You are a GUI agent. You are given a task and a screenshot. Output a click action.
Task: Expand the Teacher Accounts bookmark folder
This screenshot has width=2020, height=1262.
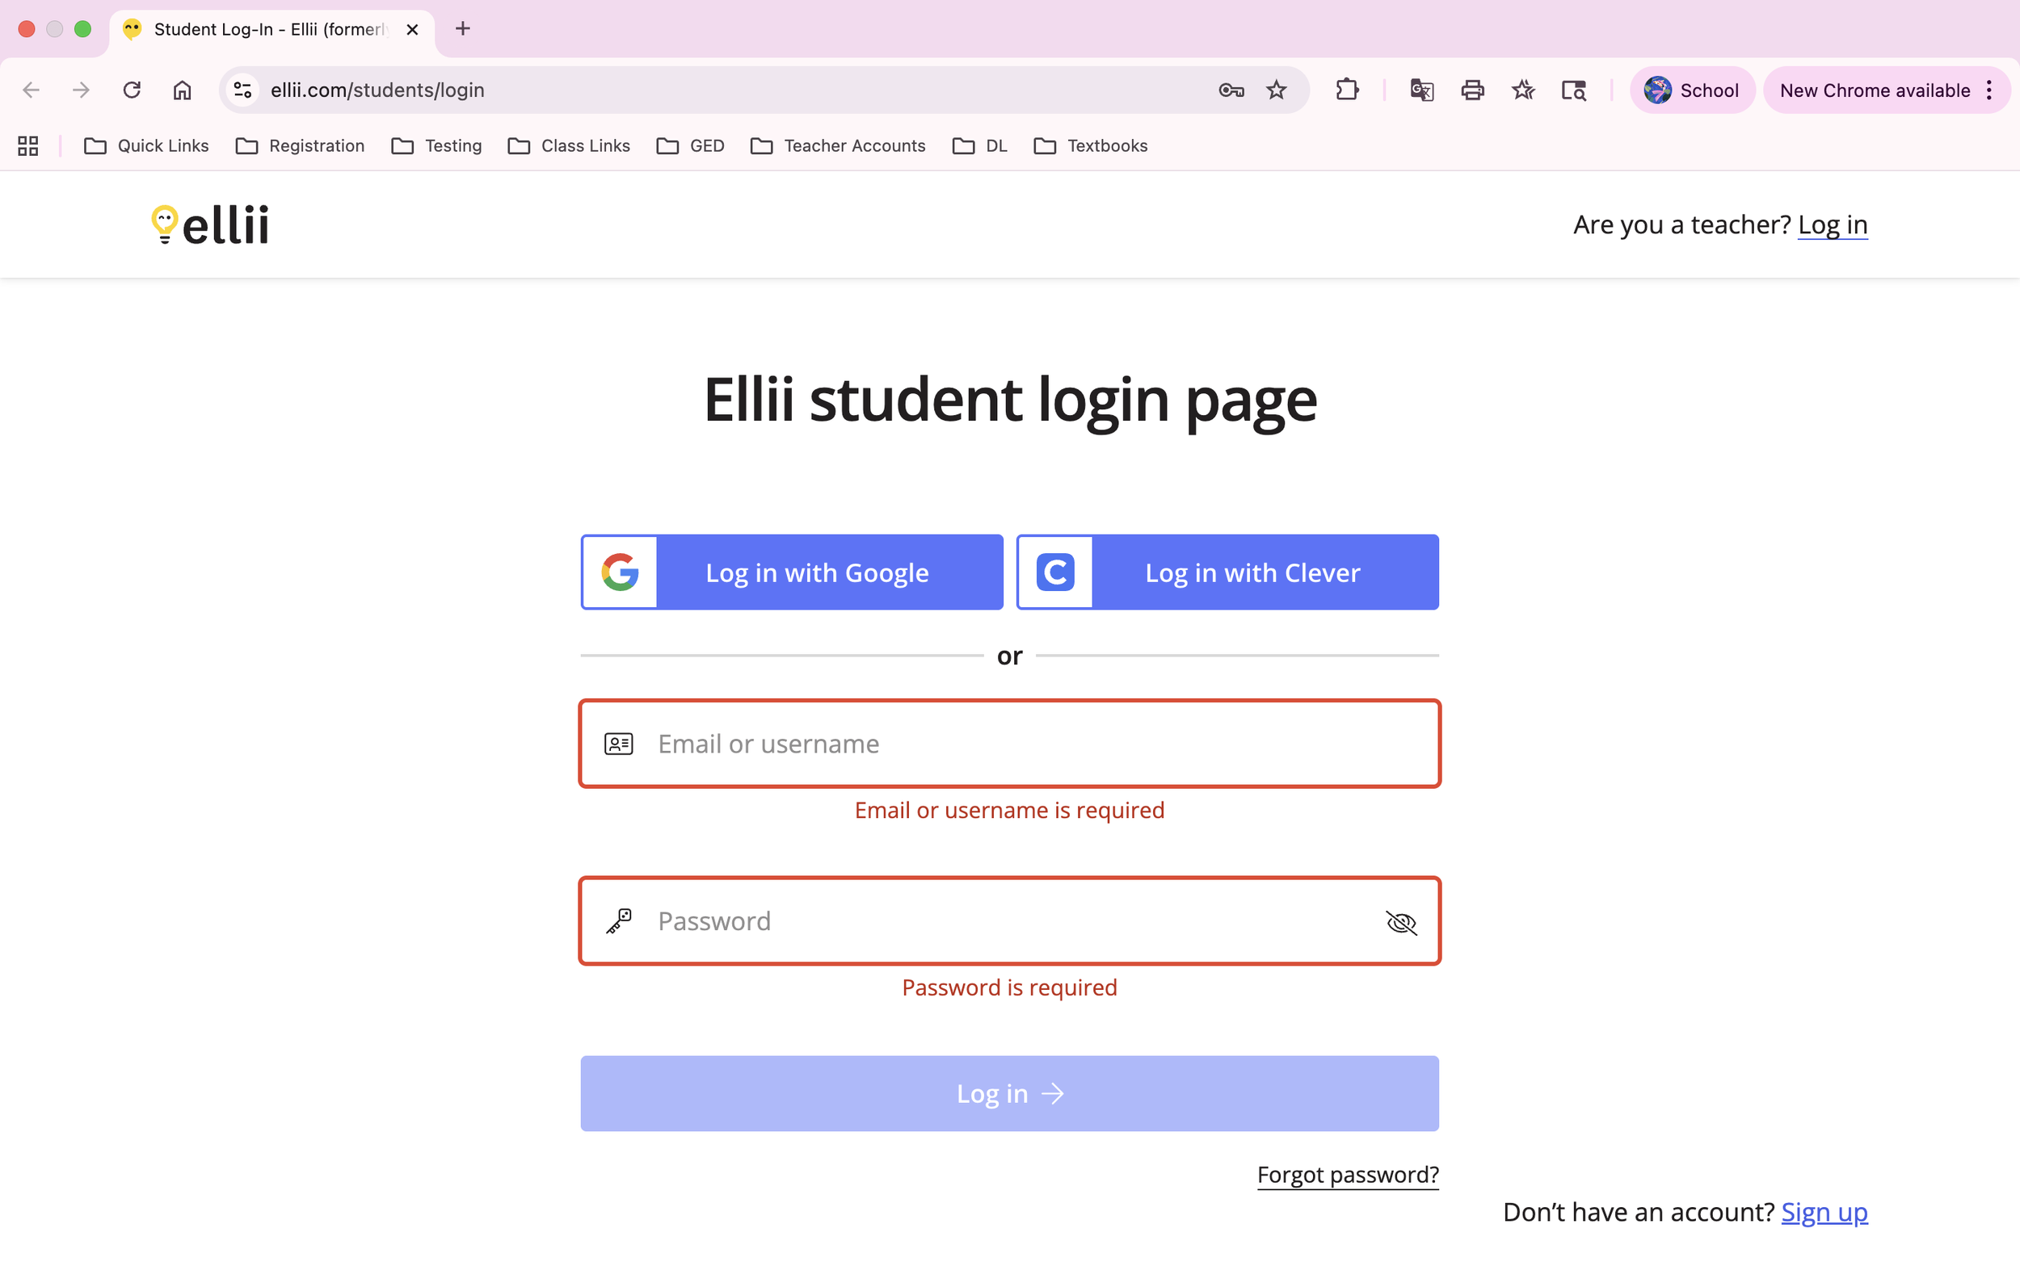coord(838,146)
